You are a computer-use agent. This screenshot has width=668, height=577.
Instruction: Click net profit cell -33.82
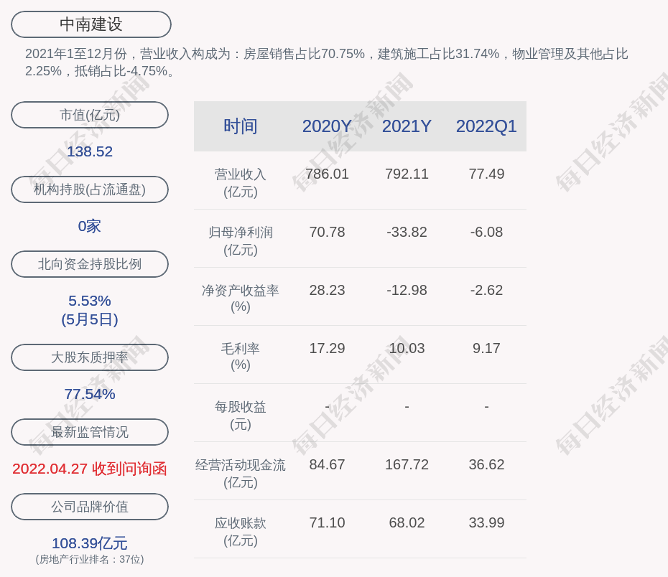(407, 232)
